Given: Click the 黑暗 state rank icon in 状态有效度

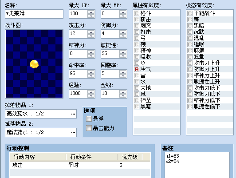Looking at the screenshot, I should click(x=190, y=26).
